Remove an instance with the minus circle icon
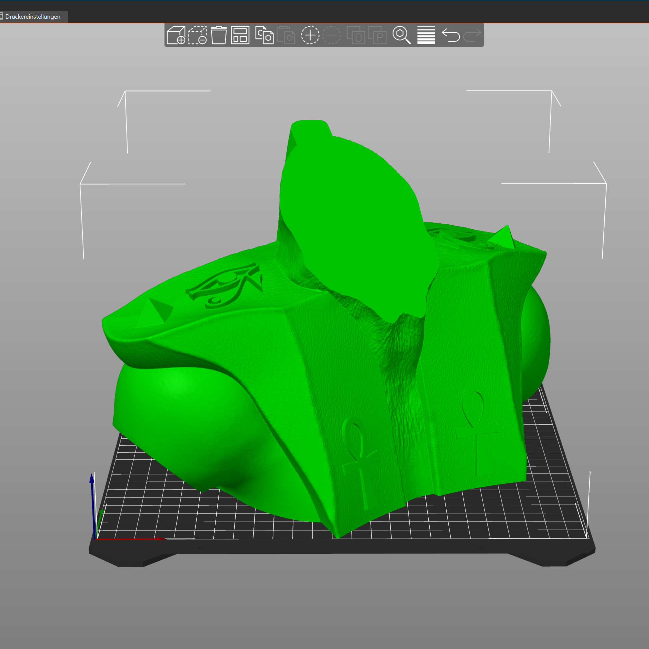The image size is (649, 649). pyautogui.click(x=332, y=35)
